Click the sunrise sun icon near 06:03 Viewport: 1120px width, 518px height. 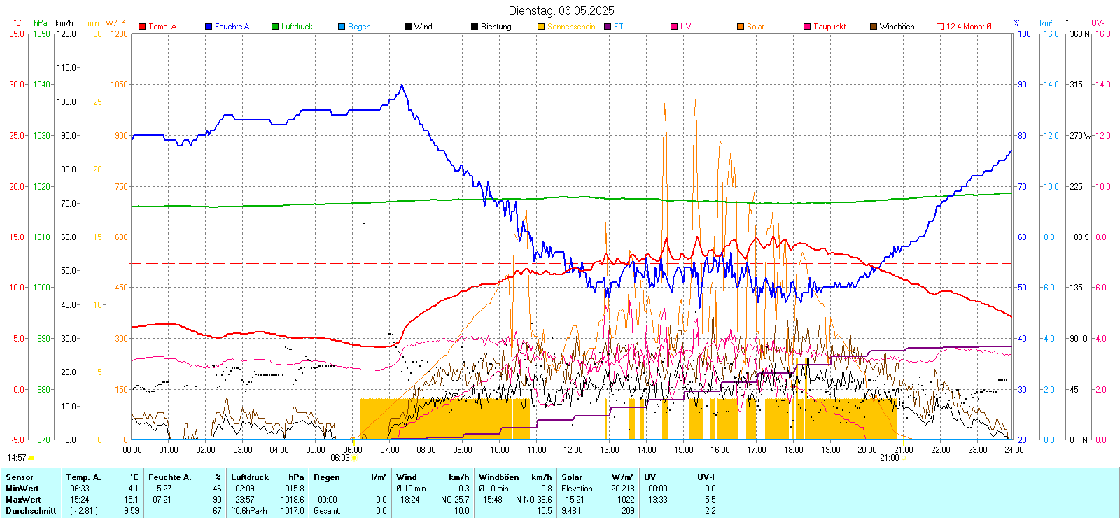point(355,458)
